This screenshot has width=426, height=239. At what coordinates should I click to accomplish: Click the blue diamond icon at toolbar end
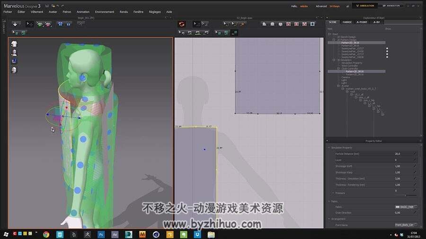[312, 24]
